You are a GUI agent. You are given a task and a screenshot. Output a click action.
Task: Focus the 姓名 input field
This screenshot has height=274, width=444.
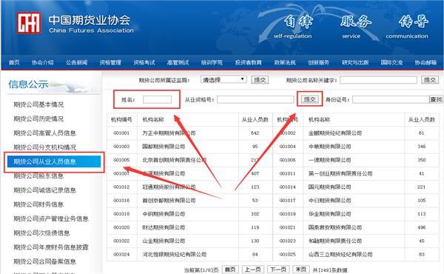pyautogui.click(x=157, y=99)
